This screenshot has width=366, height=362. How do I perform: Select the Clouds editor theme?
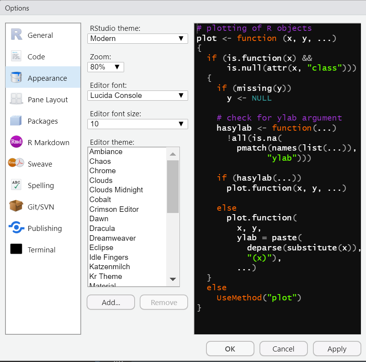pos(127,181)
